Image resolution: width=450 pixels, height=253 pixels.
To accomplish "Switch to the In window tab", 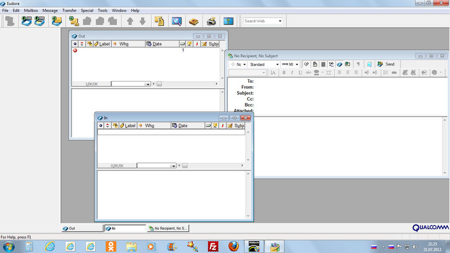I will pyautogui.click(x=125, y=228).
